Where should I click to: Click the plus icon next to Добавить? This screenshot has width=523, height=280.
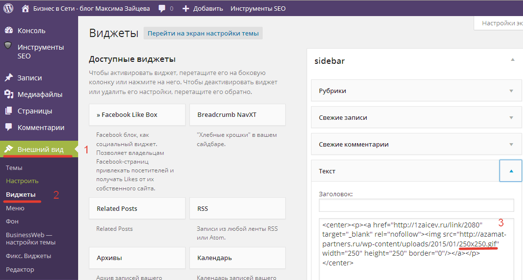186,8
